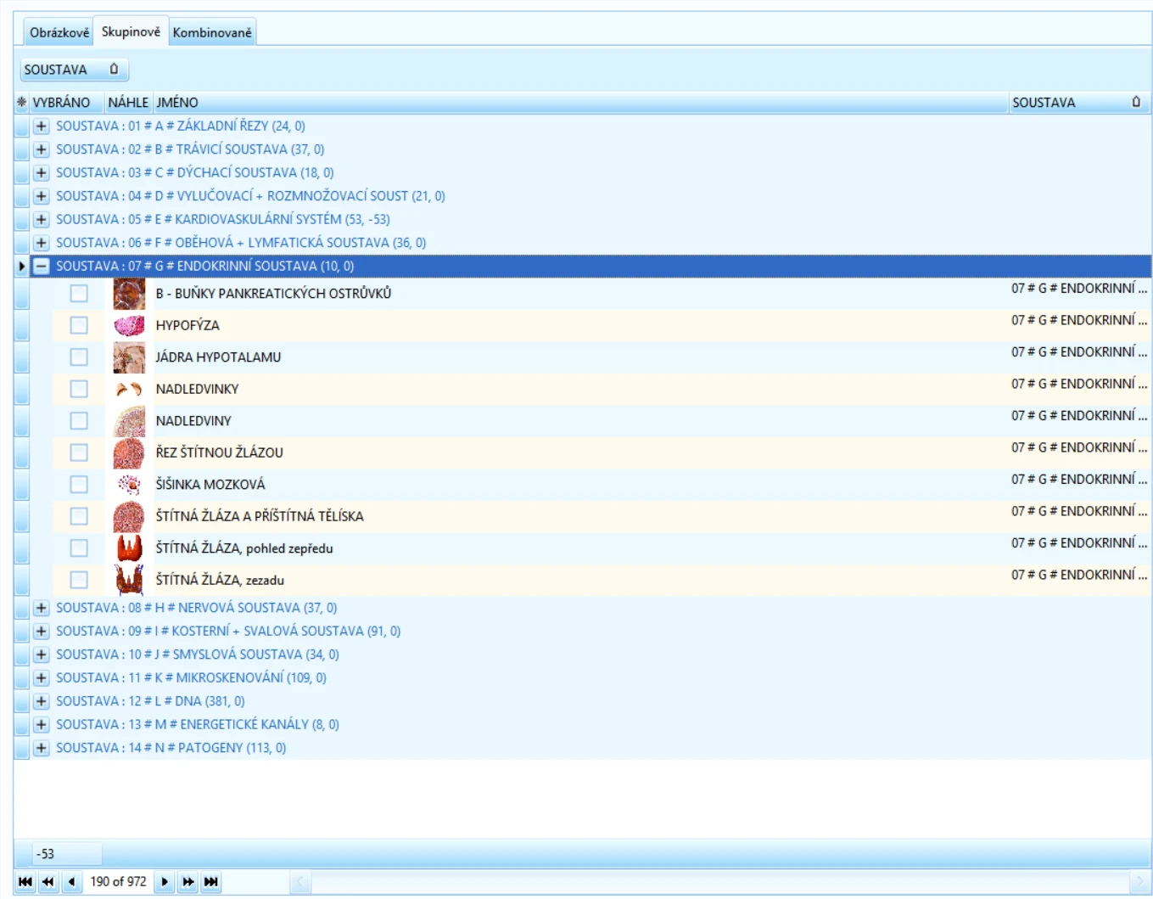Click the next record arrow

tap(165, 882)
